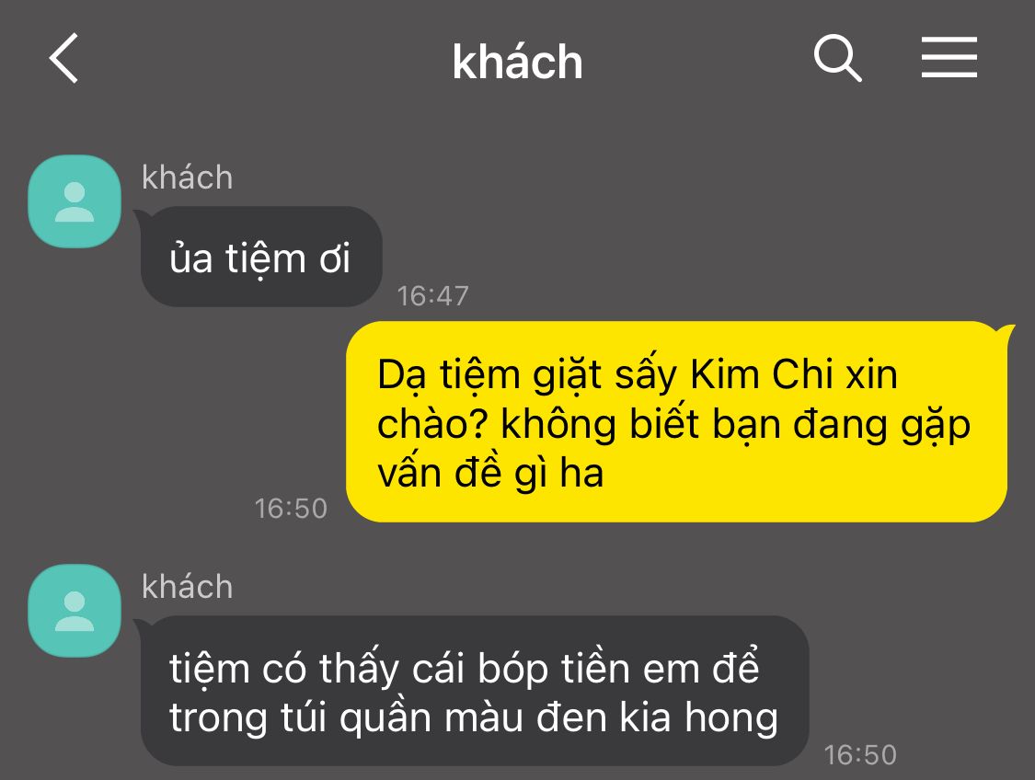Select the yellow "Dạ tiệm giặt sấy" bubble
Viewport: 1035px width, 780px height.
click(676, 421)
